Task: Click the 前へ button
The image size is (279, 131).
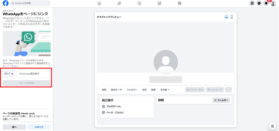Action: (x=14, y=127)
